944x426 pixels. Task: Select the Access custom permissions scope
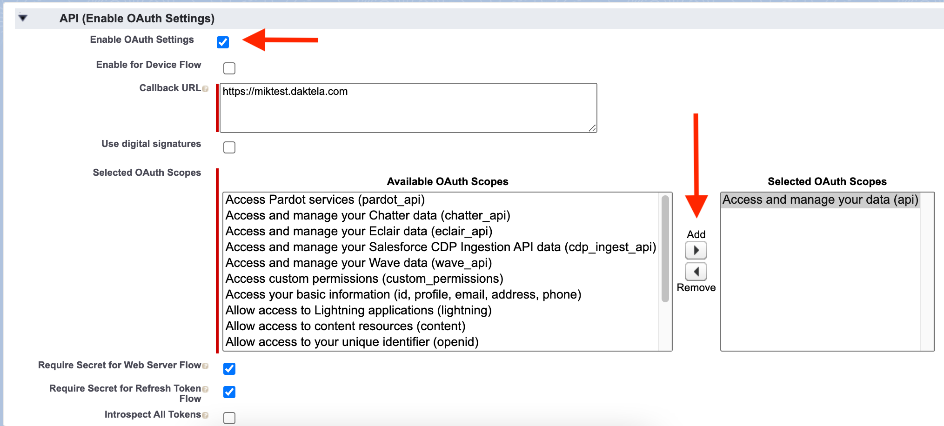(x=364, y=279)
